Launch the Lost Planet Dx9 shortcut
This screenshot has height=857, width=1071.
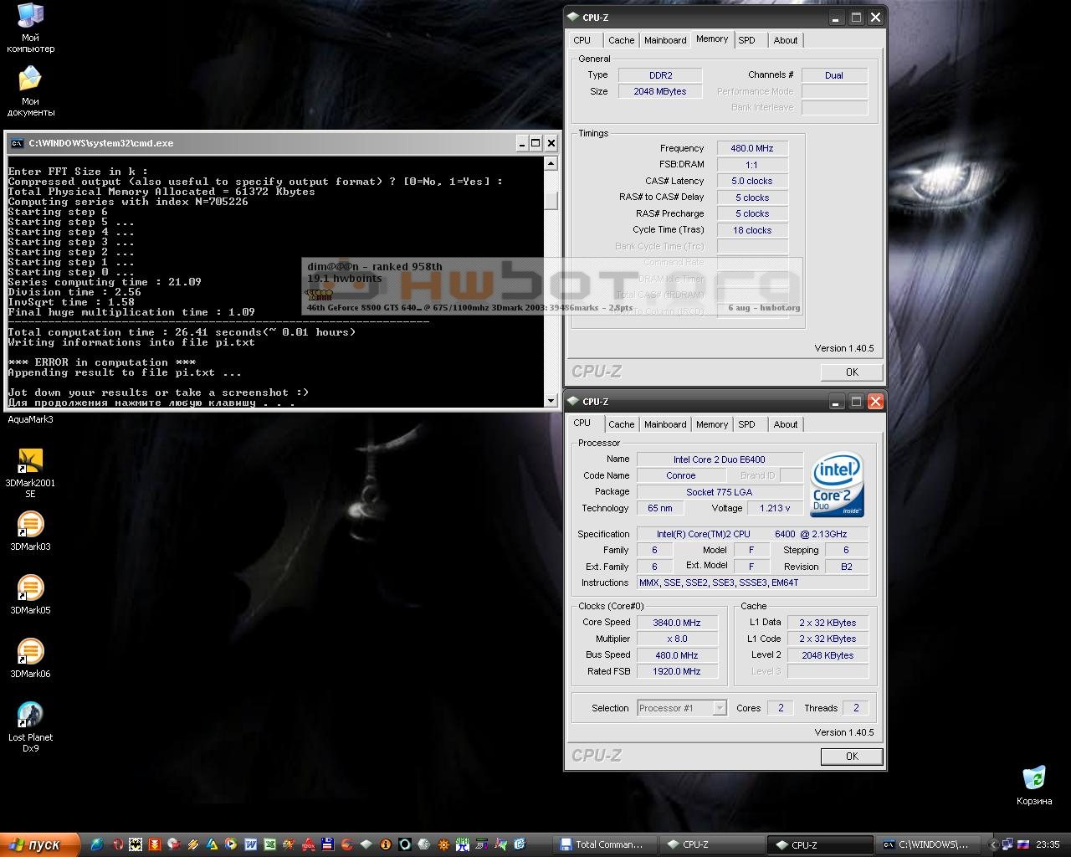coord(30,726)
